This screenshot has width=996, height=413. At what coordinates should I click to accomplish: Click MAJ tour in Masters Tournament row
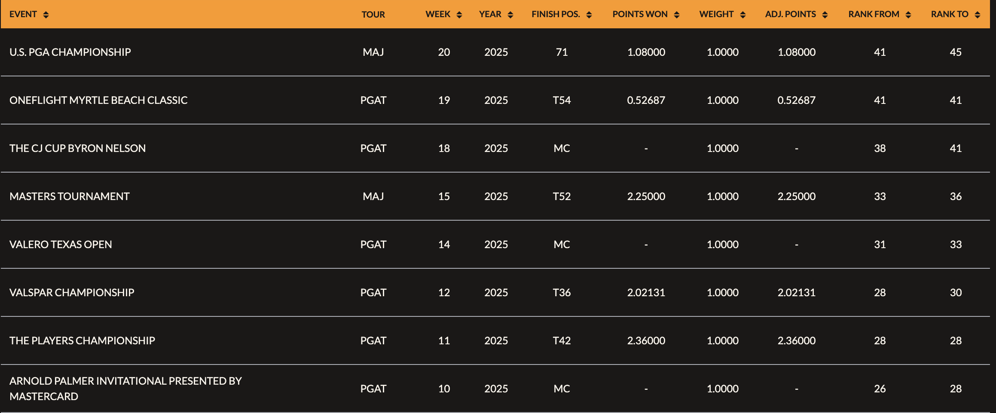pos(373,196)
